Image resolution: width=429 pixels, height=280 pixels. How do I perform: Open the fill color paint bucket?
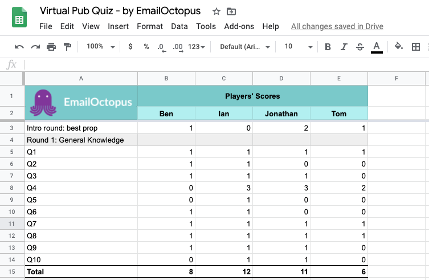[399, 47]
